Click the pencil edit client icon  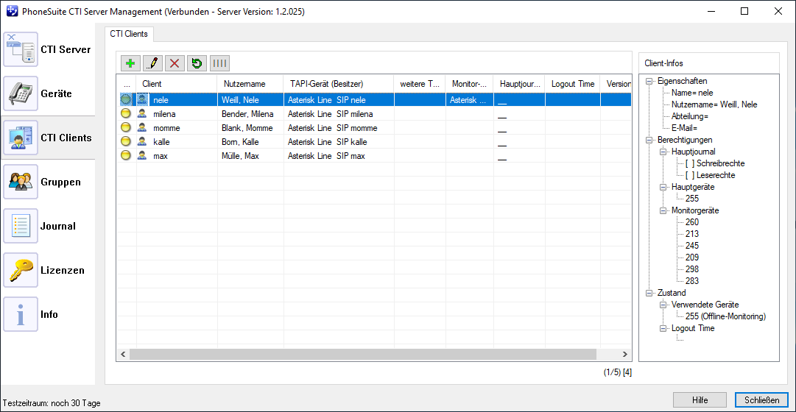tap(152, 63)
